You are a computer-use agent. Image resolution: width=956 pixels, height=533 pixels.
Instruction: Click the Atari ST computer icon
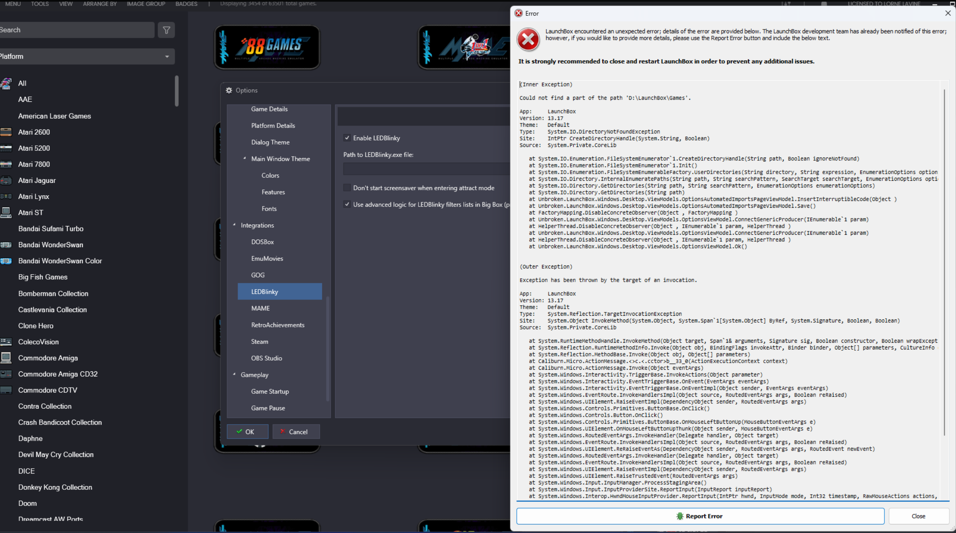[x=6, y=212]
